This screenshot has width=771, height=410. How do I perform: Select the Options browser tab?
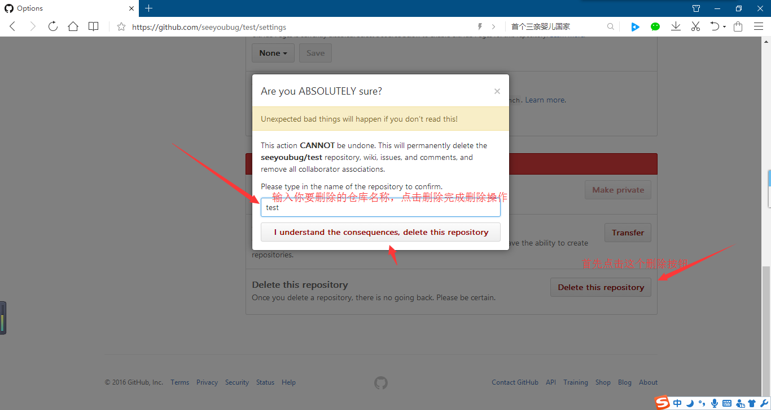(69, 8)
